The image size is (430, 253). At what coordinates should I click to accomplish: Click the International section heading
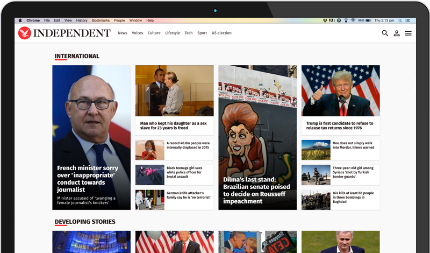coord(77,56)
